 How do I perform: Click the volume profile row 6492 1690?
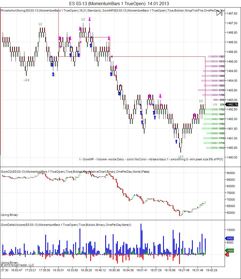[x=214, y=85]
